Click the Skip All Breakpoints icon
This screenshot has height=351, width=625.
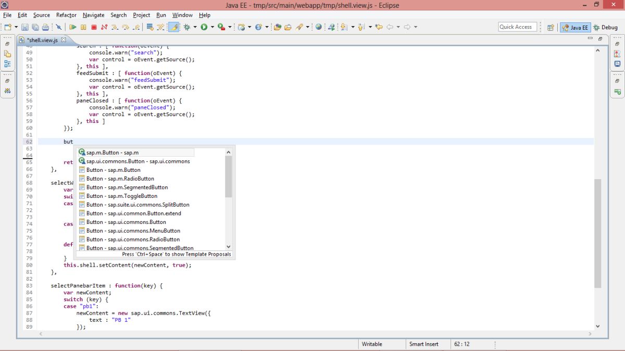[59, 27]
